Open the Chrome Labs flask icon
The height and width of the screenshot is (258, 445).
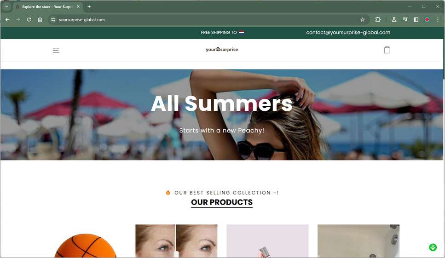pyautogui.click(x=394, y=20)
